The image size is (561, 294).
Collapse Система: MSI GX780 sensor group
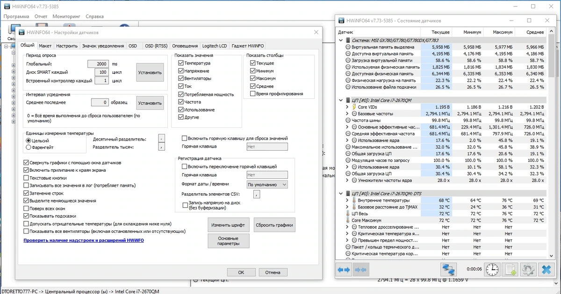click(x=340, y=41)
